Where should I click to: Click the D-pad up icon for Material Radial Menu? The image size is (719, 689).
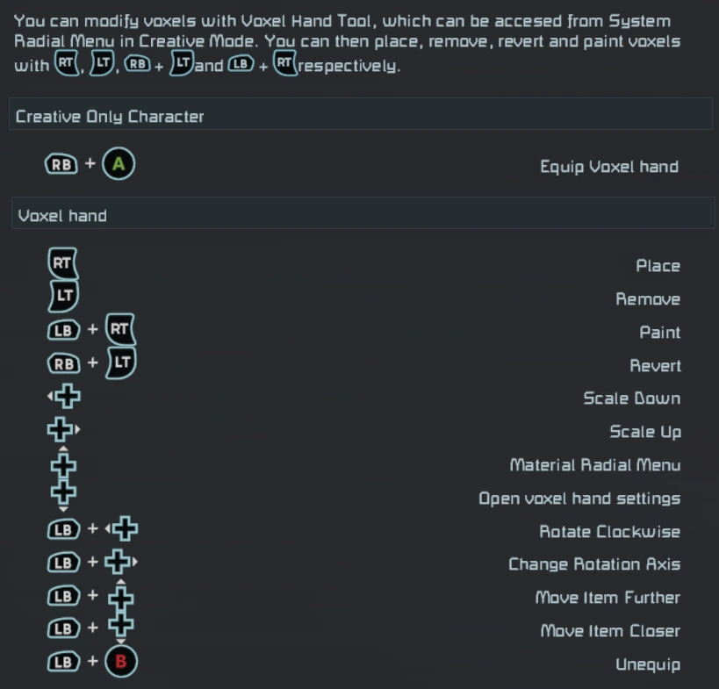point(64,463)
